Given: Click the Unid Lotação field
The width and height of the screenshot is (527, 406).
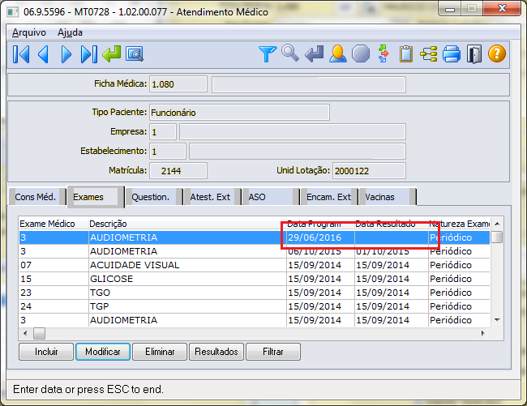Looking at the screenshot, I should point(369,171).
